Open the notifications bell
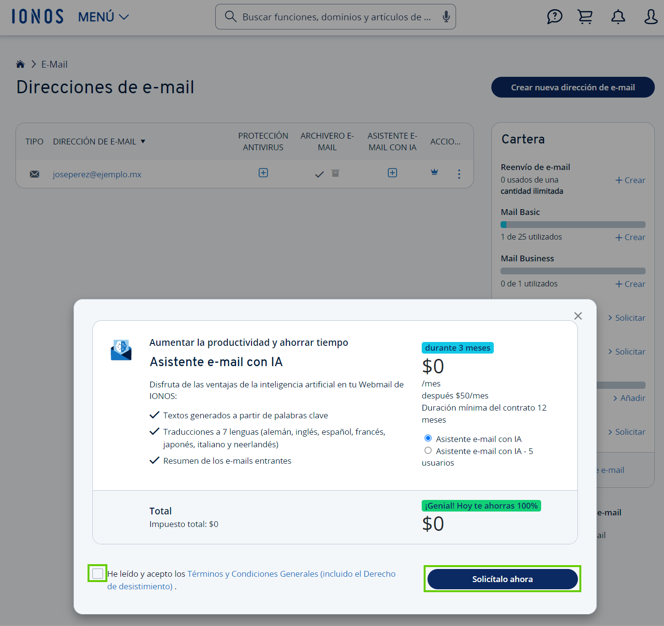The height and width of the screenshot is (626, 664). [x=618, y=17]
